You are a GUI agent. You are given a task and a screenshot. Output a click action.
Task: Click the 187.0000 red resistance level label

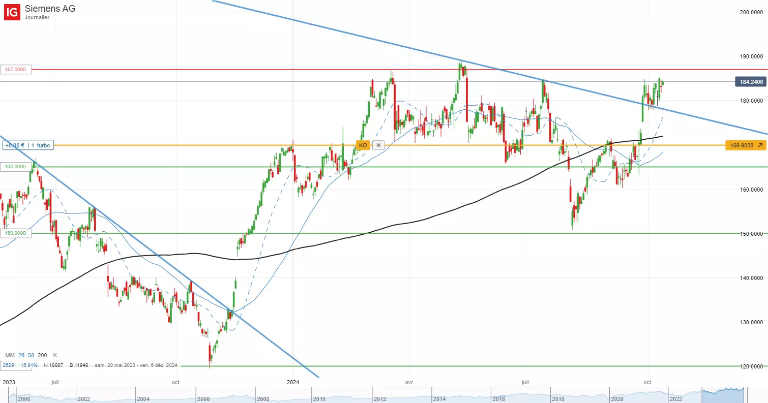tap(16, 70)
